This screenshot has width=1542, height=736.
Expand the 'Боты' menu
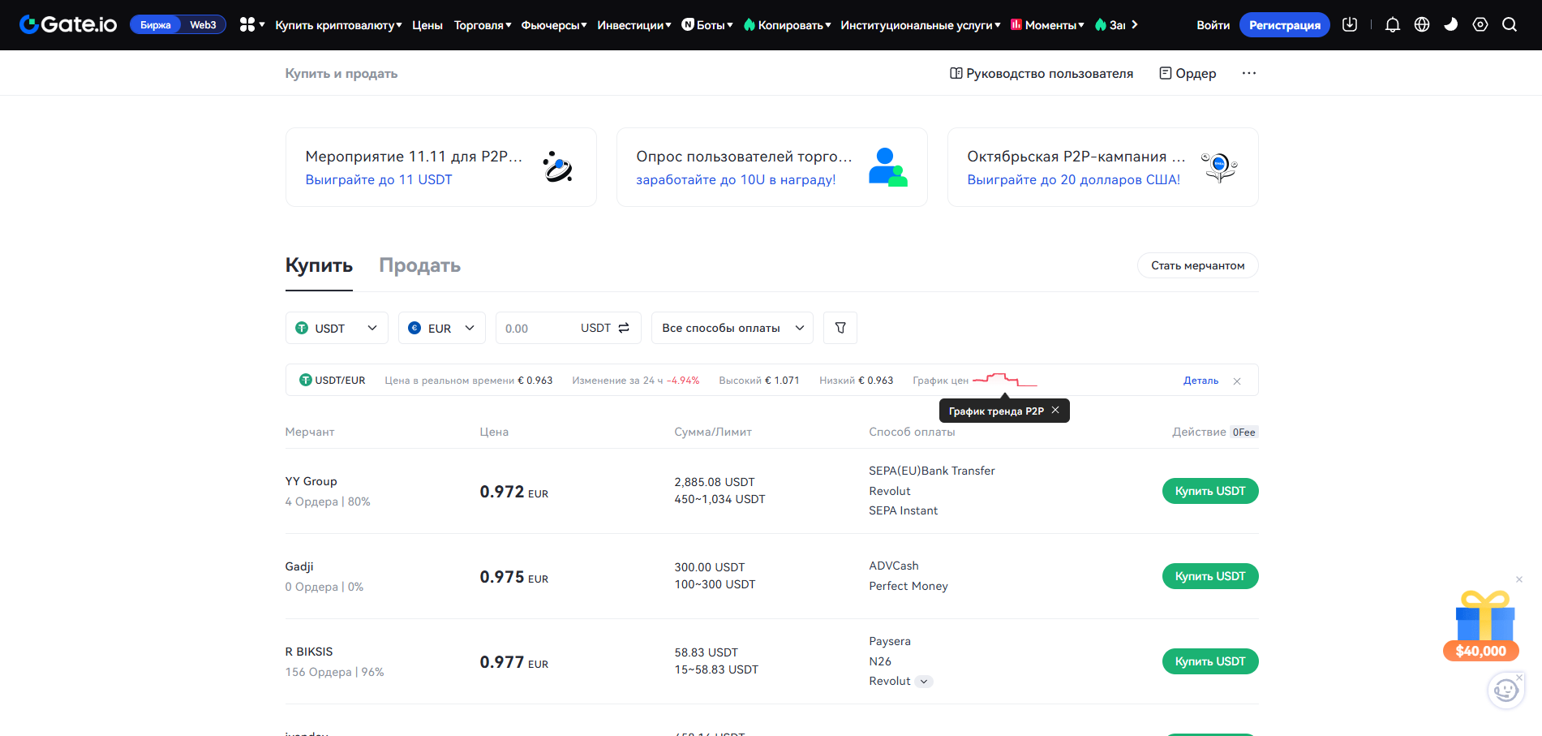[707, 25]
